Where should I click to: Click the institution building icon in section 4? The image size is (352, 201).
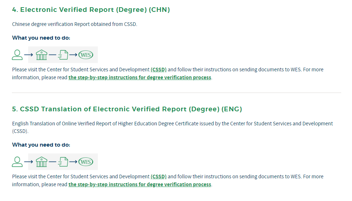(41, 55)
